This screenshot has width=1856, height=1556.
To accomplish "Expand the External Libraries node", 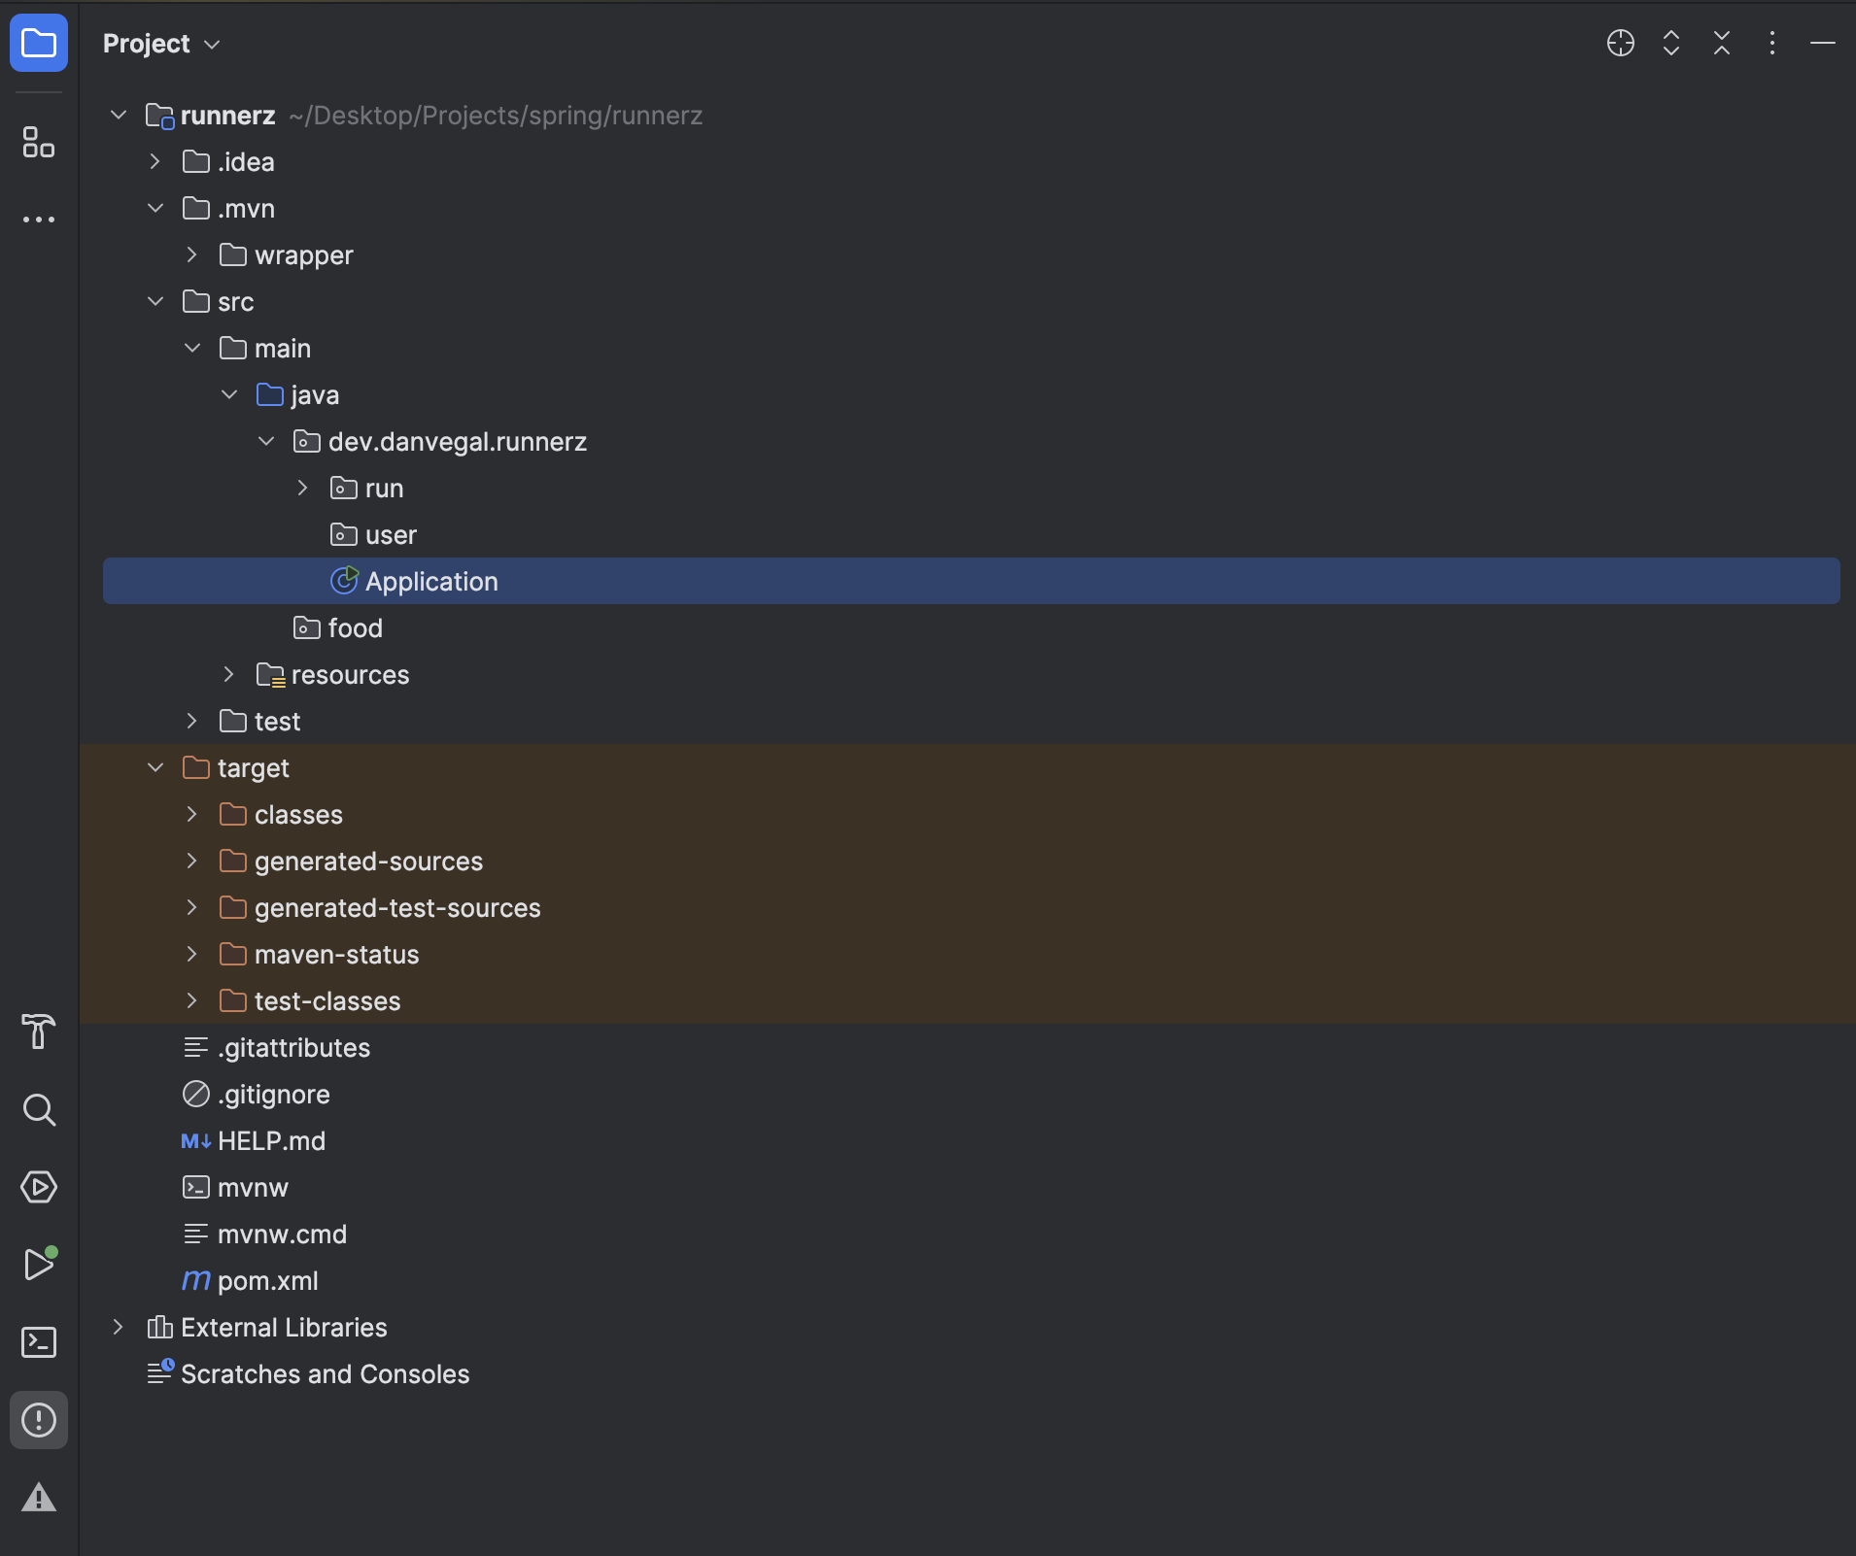I will click(x=119, y=1328).
